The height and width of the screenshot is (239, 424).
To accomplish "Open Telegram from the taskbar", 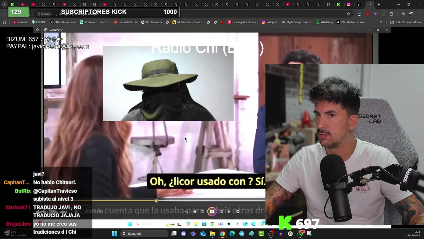I will [x=242, y=234].
